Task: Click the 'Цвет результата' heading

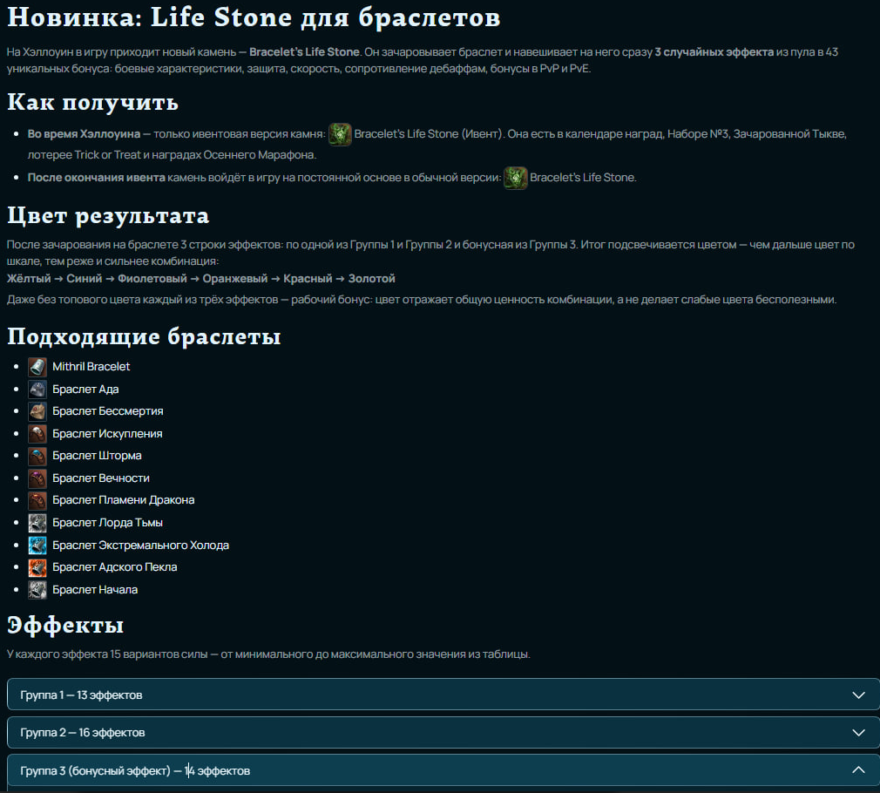Action: click(x=108, y=215)
